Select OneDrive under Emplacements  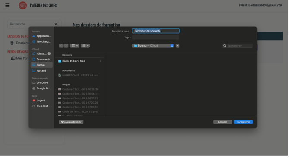[42, 83]
